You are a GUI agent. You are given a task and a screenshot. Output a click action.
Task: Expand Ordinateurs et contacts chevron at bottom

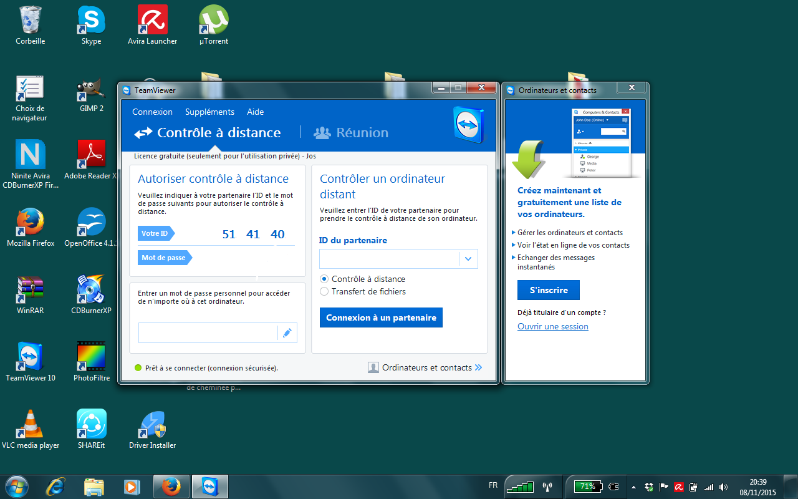click(478, 367)
